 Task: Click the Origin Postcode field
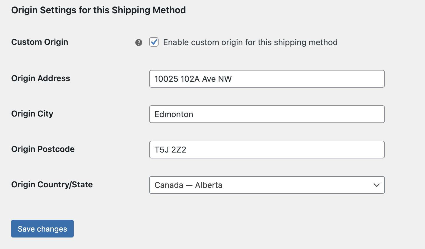[267, 150]
